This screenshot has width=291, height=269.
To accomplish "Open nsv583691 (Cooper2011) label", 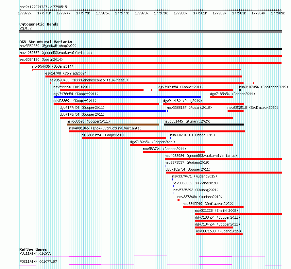I will click(75, 101).
